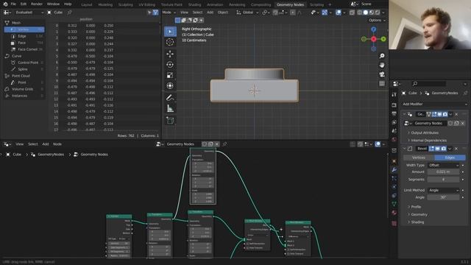The height and width of the screenshot is (265, 471).
Task: Open the Width Type Offset dropdown
Action: (x=443, y=165)
